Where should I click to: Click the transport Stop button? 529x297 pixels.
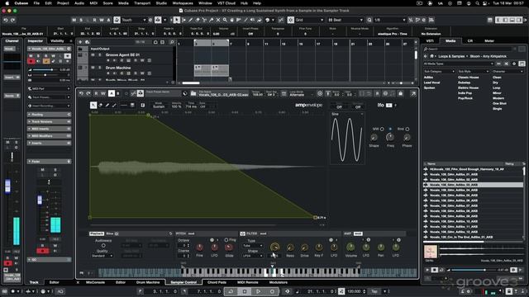coord(245,291)
